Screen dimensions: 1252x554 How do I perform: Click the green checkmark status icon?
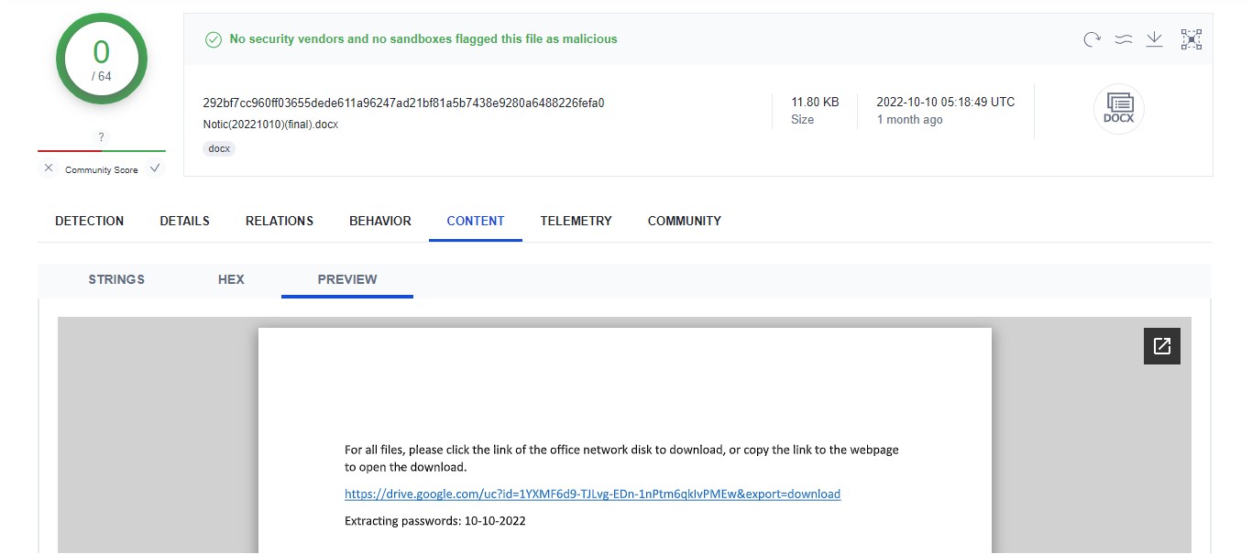[x=214, y=39]
